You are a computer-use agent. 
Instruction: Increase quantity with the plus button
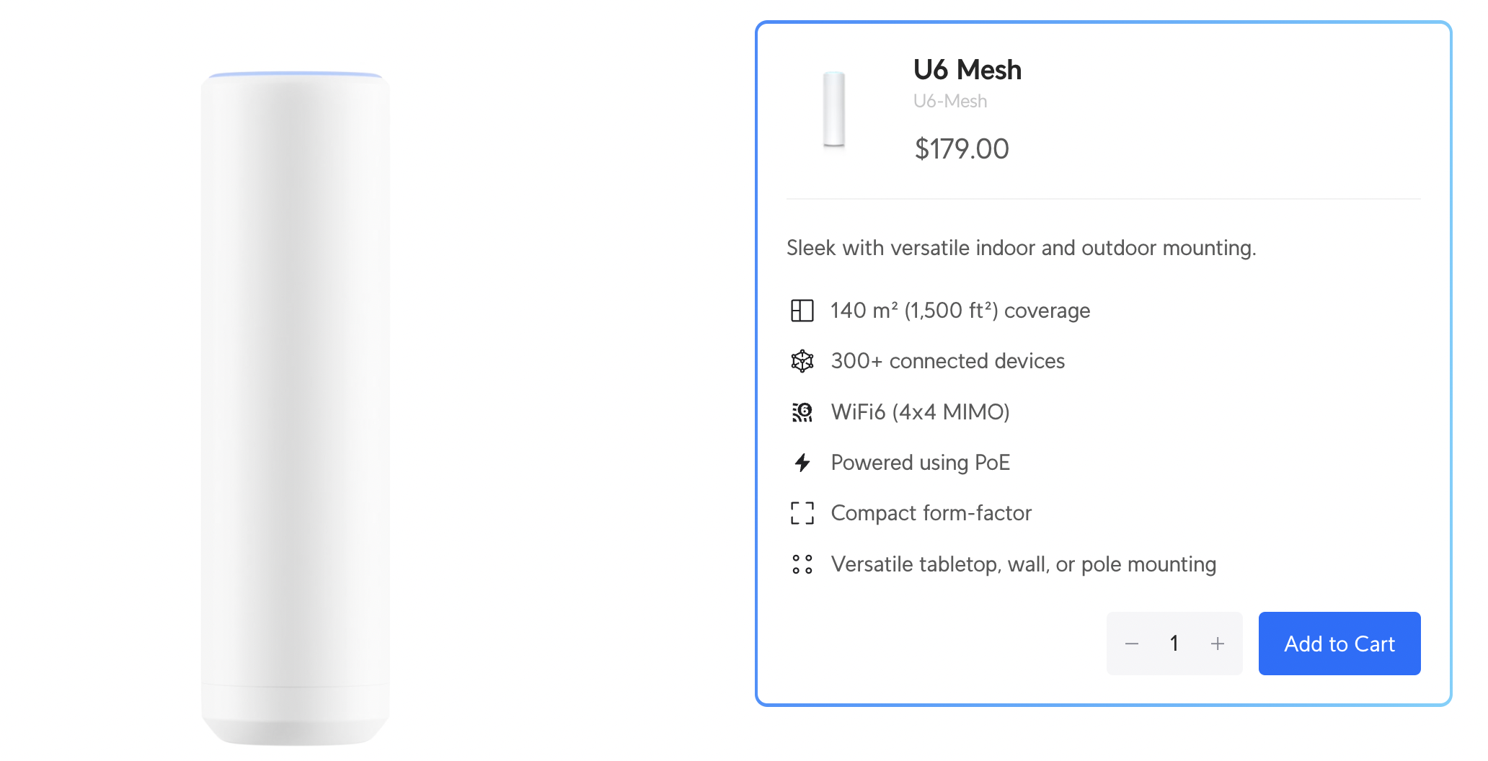tap(1218, 644)
